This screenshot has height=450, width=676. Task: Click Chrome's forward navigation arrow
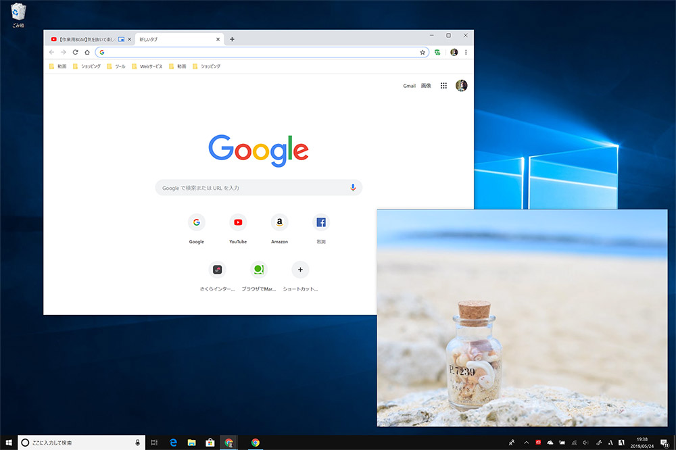tap(64, 52)
